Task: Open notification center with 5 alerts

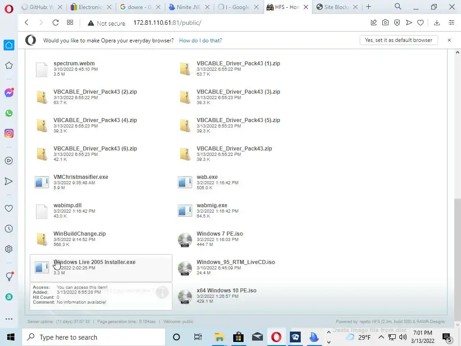Action: click(447, 337)
